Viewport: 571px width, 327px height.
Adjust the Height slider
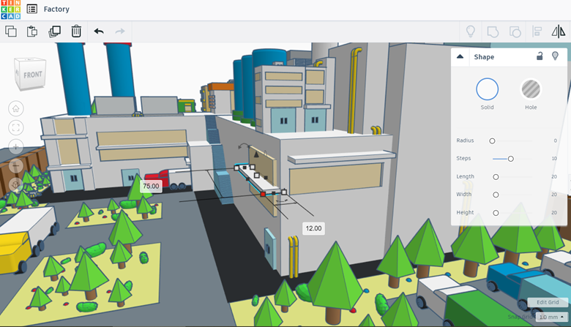click(496, 213)
